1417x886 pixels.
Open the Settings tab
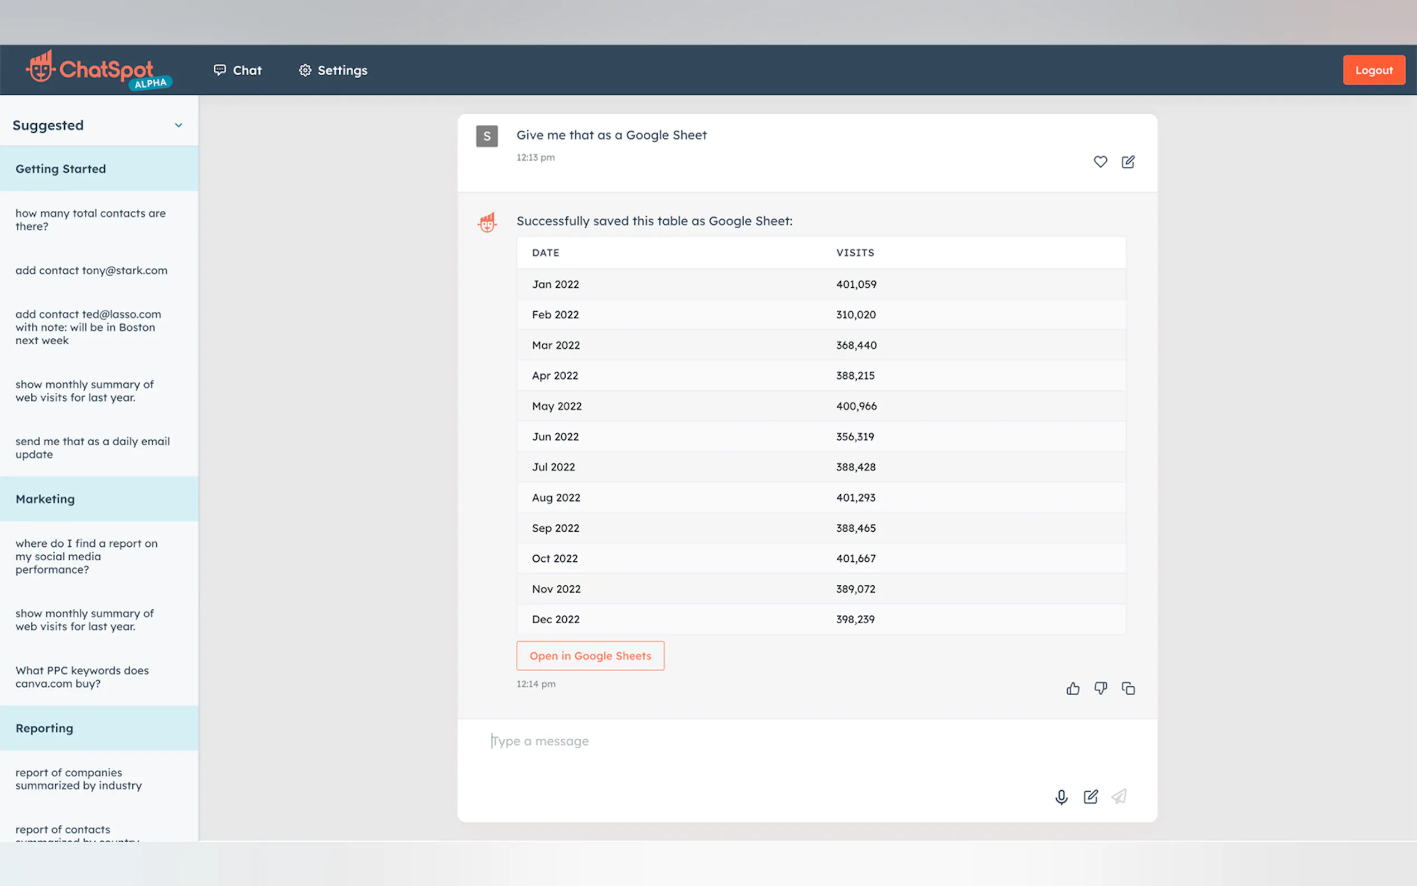click(x=333, y=70)
